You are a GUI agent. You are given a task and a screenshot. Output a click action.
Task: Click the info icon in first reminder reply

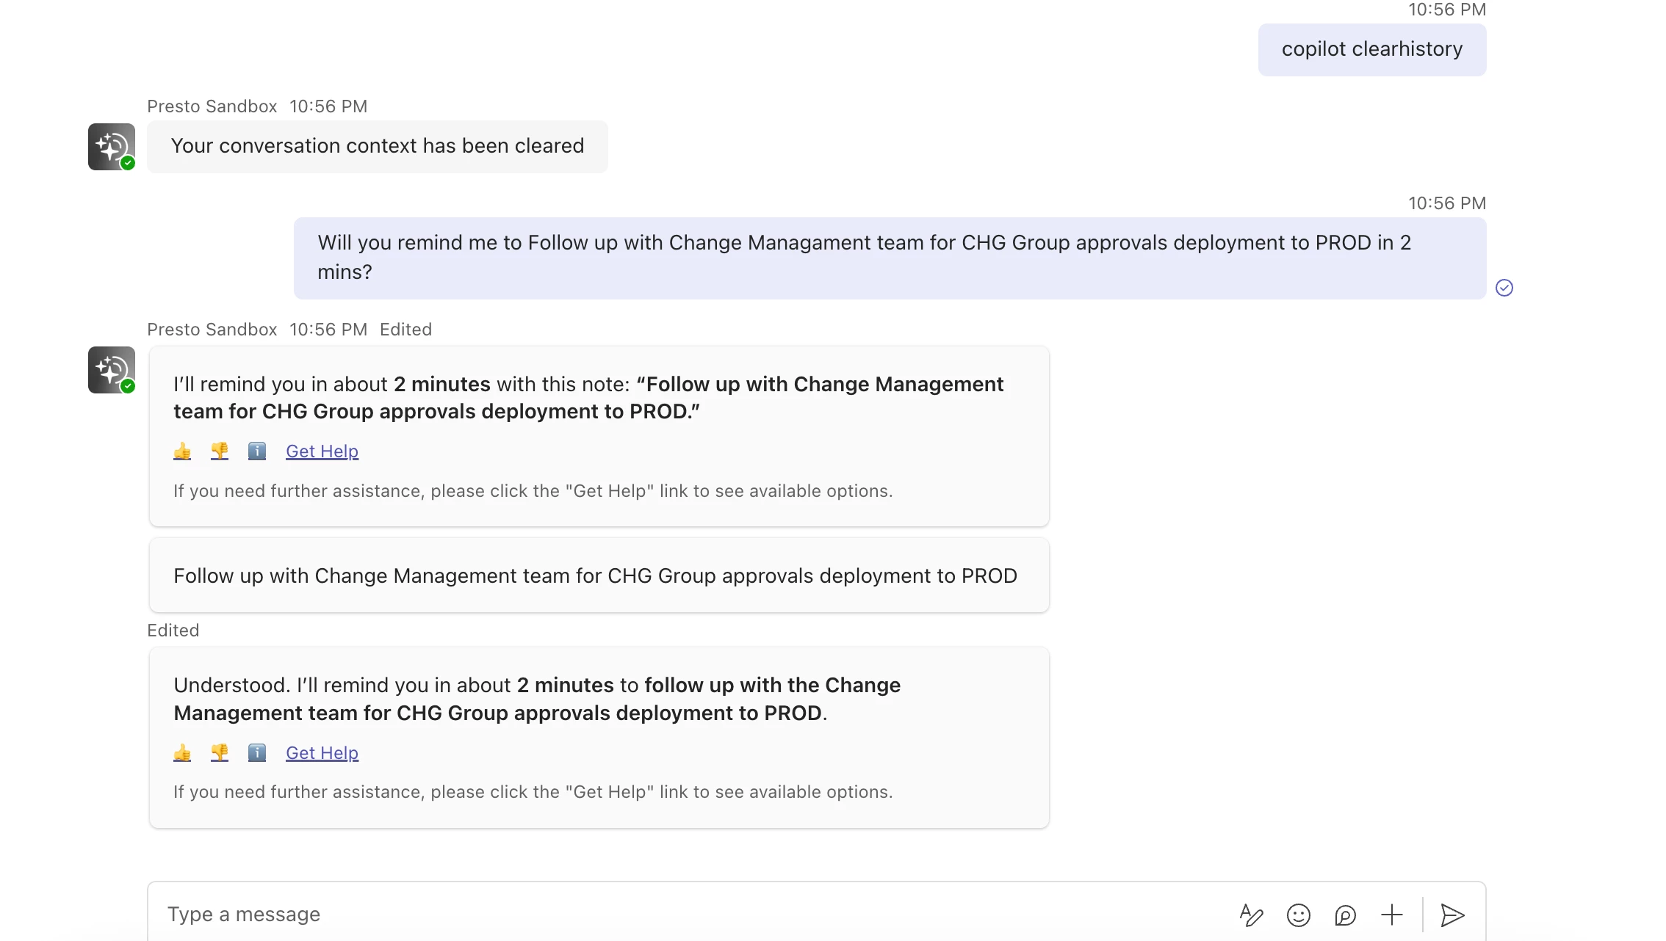click(x=256, y=451)
